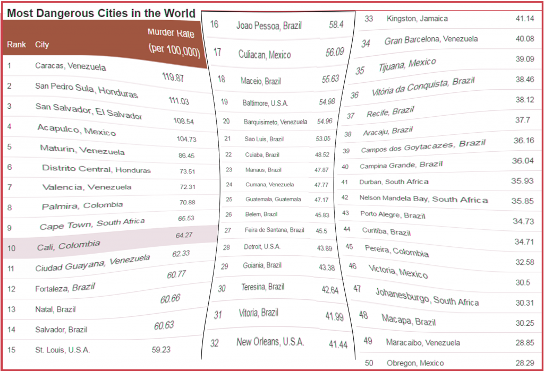Click 'Campina Grande, Brazil'
Viewport: 544px width, 371px height.
pos(402,165)
